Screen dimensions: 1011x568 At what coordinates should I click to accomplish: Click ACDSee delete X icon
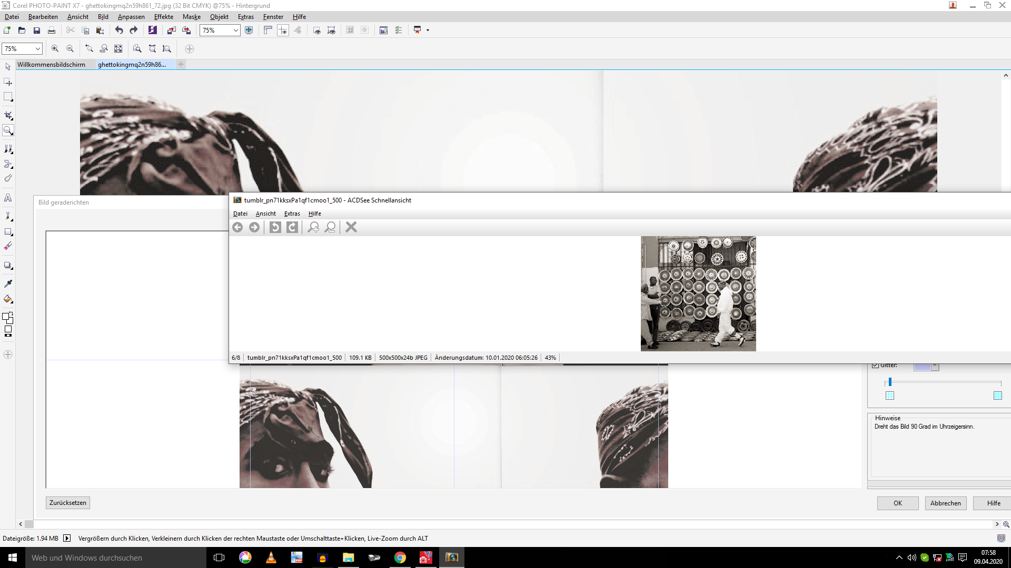click(351, 227)
